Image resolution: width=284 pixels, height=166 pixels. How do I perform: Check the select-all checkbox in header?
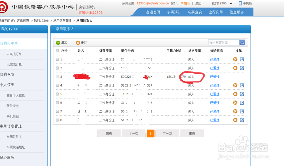pos(57,51)
